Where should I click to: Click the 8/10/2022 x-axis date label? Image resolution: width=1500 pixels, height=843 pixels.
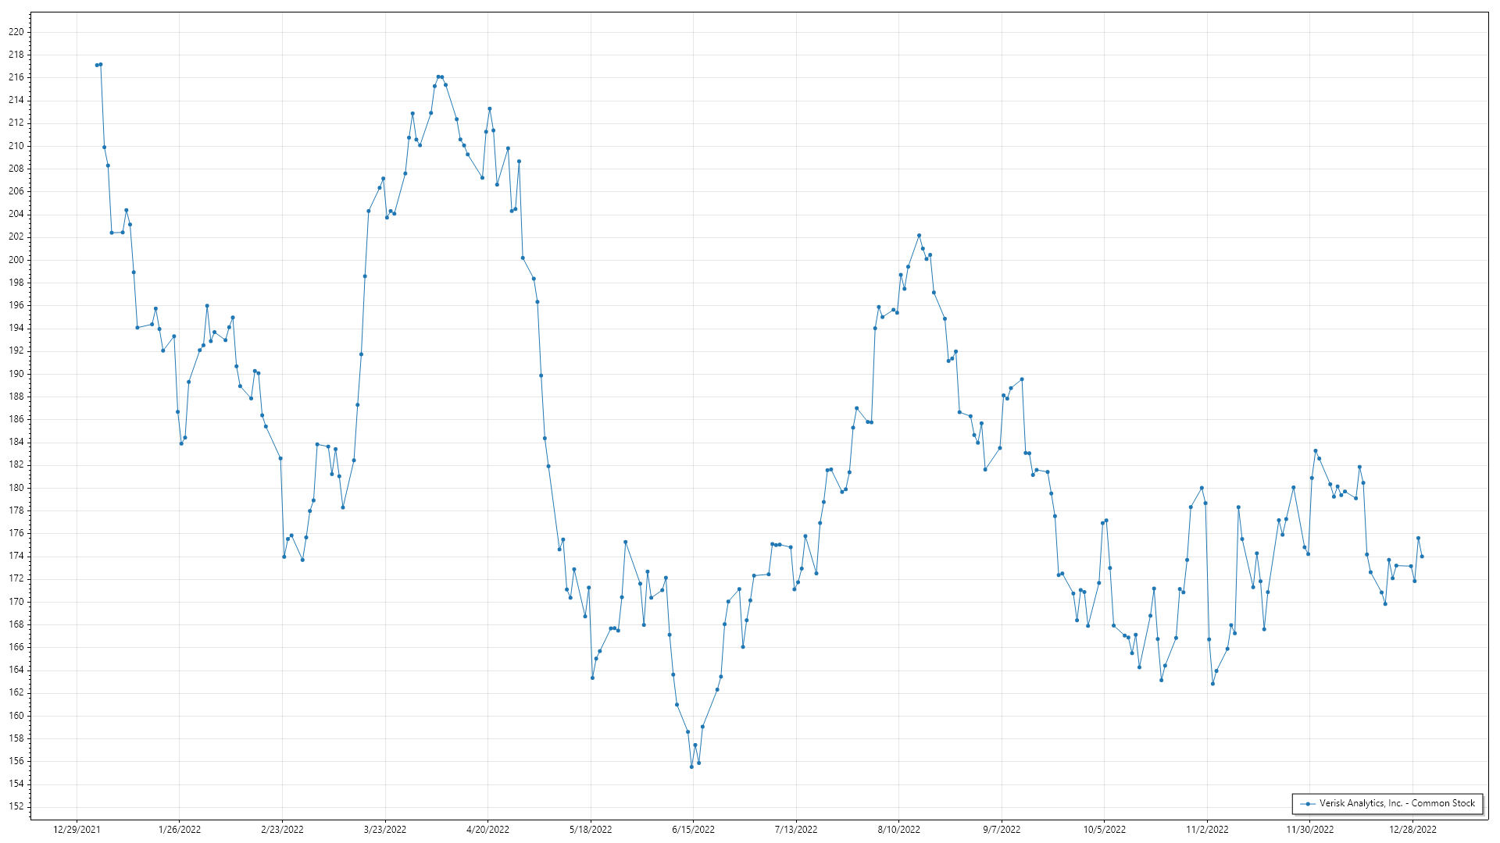click(x=898, y=830)
